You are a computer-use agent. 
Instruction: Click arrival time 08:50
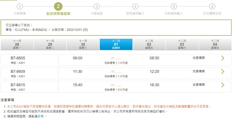154,58
